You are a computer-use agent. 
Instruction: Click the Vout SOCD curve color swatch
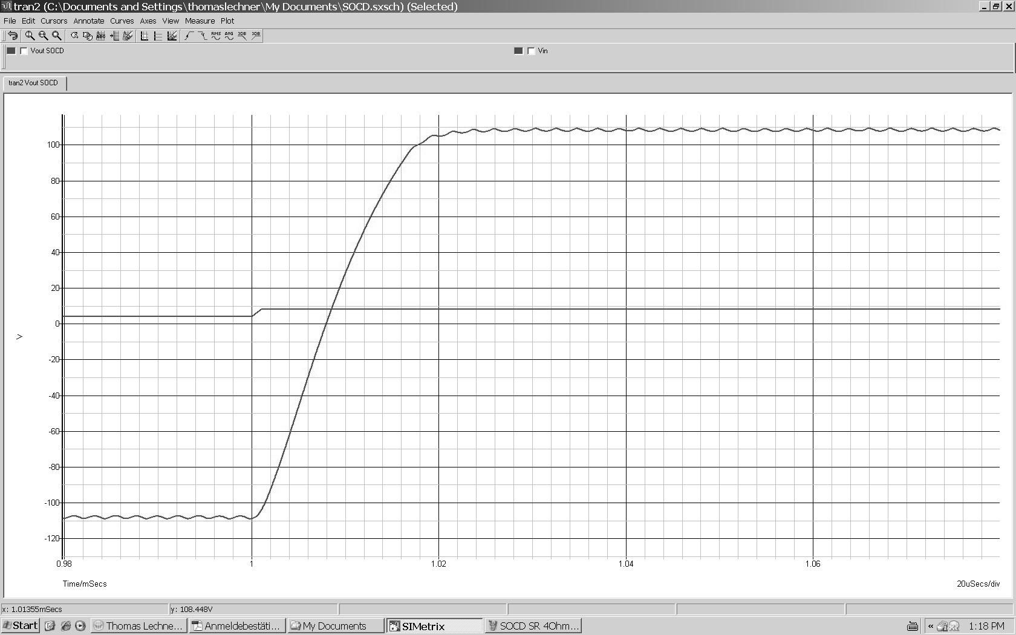(11, 51)
